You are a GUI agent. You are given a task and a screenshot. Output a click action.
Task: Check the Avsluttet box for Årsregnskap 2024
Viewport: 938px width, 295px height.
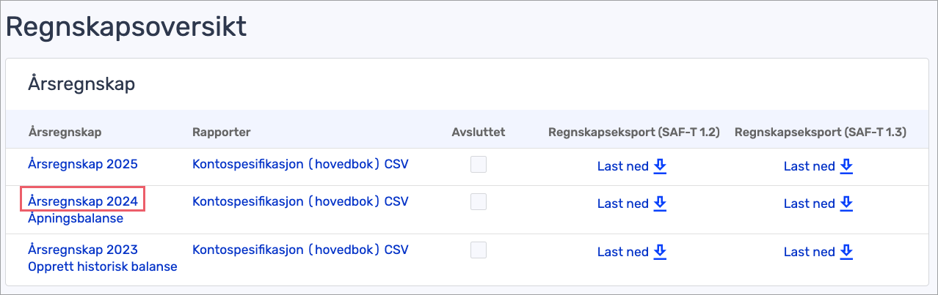pyautogui.click(x=479, y=201)
